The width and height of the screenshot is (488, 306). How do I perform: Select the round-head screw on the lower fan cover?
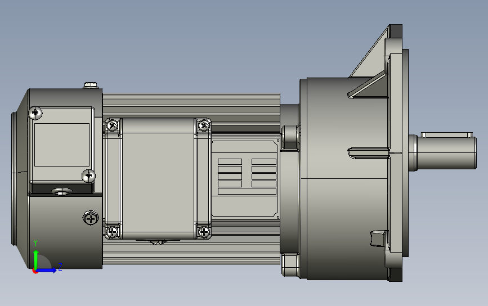(91, 218)
